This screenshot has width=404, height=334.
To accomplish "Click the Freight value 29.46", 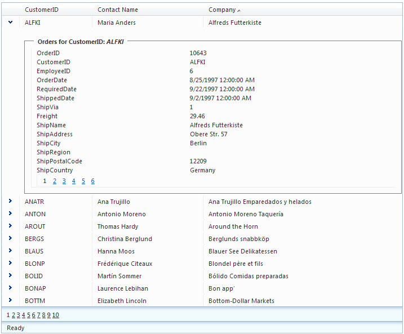I will click(197, 116).
